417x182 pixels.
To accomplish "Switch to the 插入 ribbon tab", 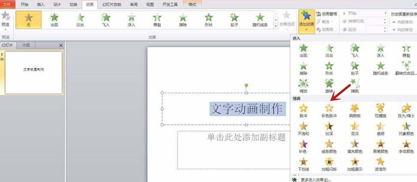I will click(41, 5).
